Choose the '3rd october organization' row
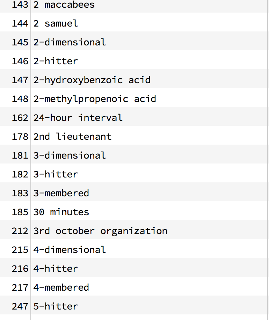Screen dimensions: 269x320 click(x=134, y=230)
